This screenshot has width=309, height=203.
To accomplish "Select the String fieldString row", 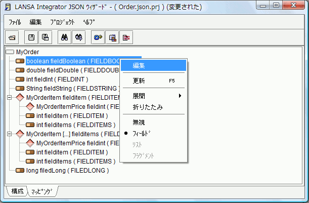I will click(x=73, y=89).
